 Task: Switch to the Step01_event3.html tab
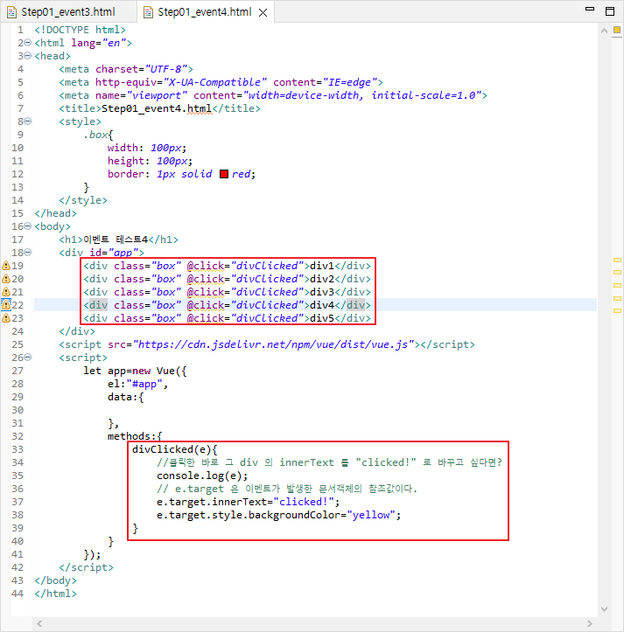point(67,12)
